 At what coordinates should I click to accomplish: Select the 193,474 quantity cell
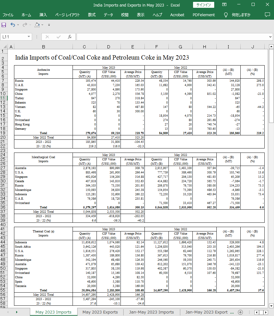tap(85, 80)
